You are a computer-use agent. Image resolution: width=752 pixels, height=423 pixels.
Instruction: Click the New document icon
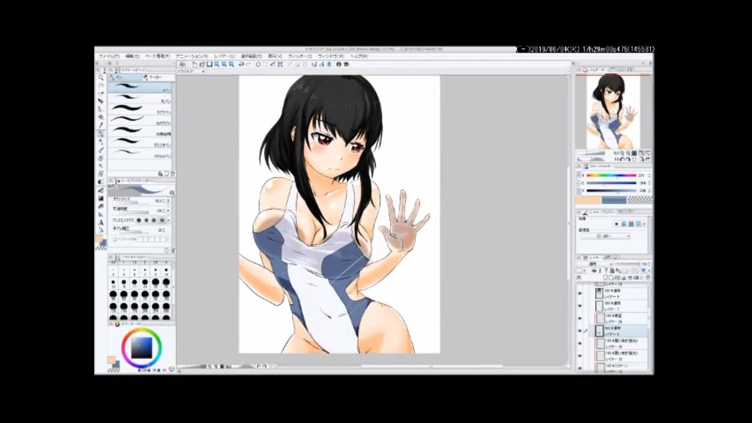click(x=195, y=64)
